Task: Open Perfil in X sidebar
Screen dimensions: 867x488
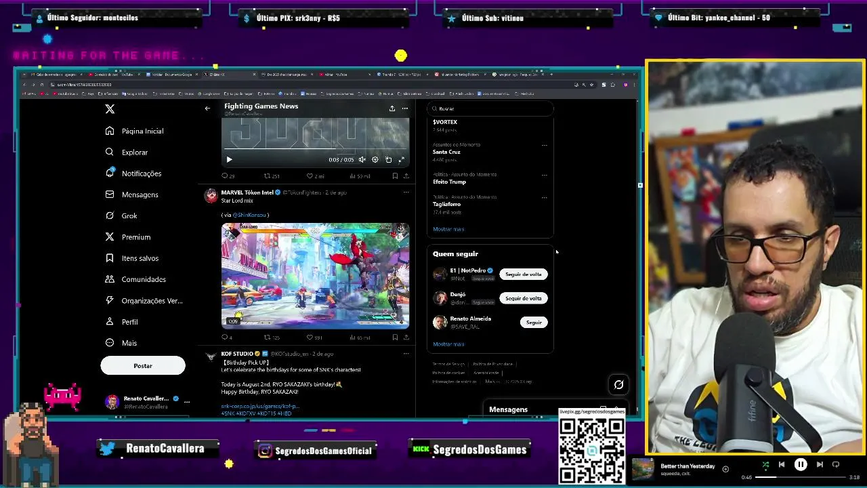Action: tap(122, 322)
